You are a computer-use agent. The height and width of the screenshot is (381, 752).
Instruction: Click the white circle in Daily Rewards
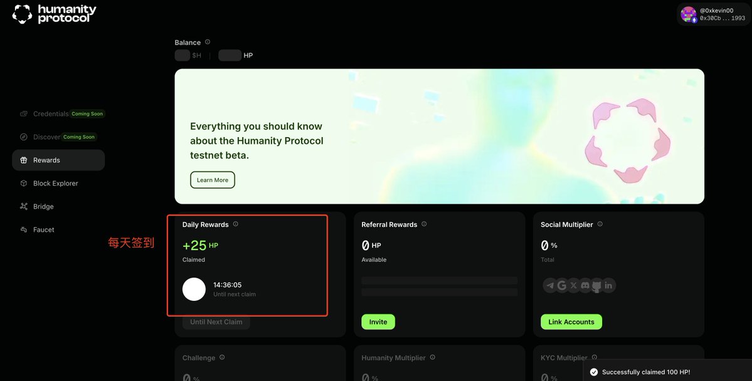[x=194, y=290]
